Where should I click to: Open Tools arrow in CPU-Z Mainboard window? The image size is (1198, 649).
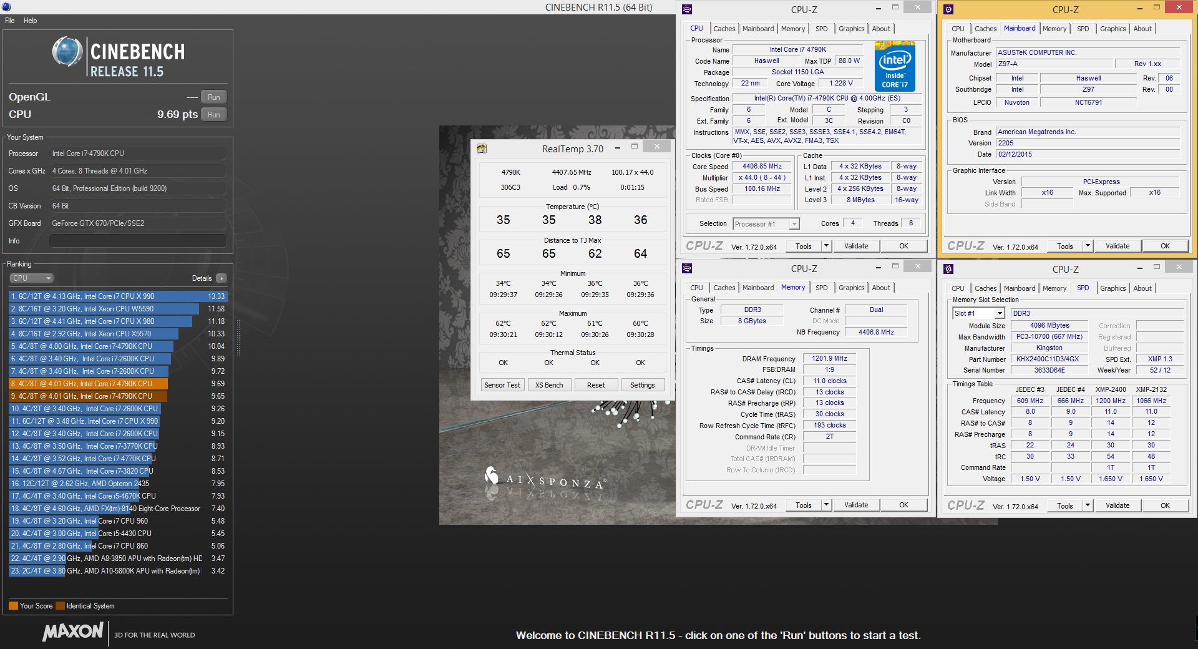point(1088,246)
